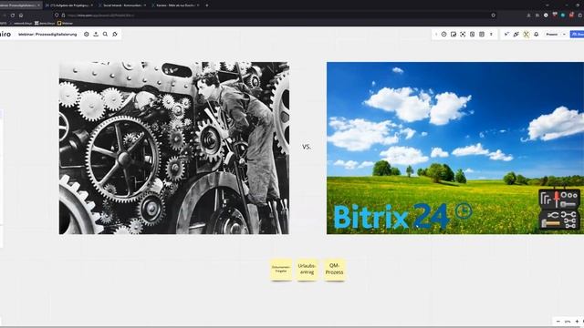Expand the more apps vertical dots menu
584x328 pixels.
coord(491,35)
